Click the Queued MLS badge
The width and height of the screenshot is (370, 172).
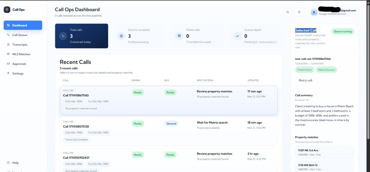click(171, 123)
